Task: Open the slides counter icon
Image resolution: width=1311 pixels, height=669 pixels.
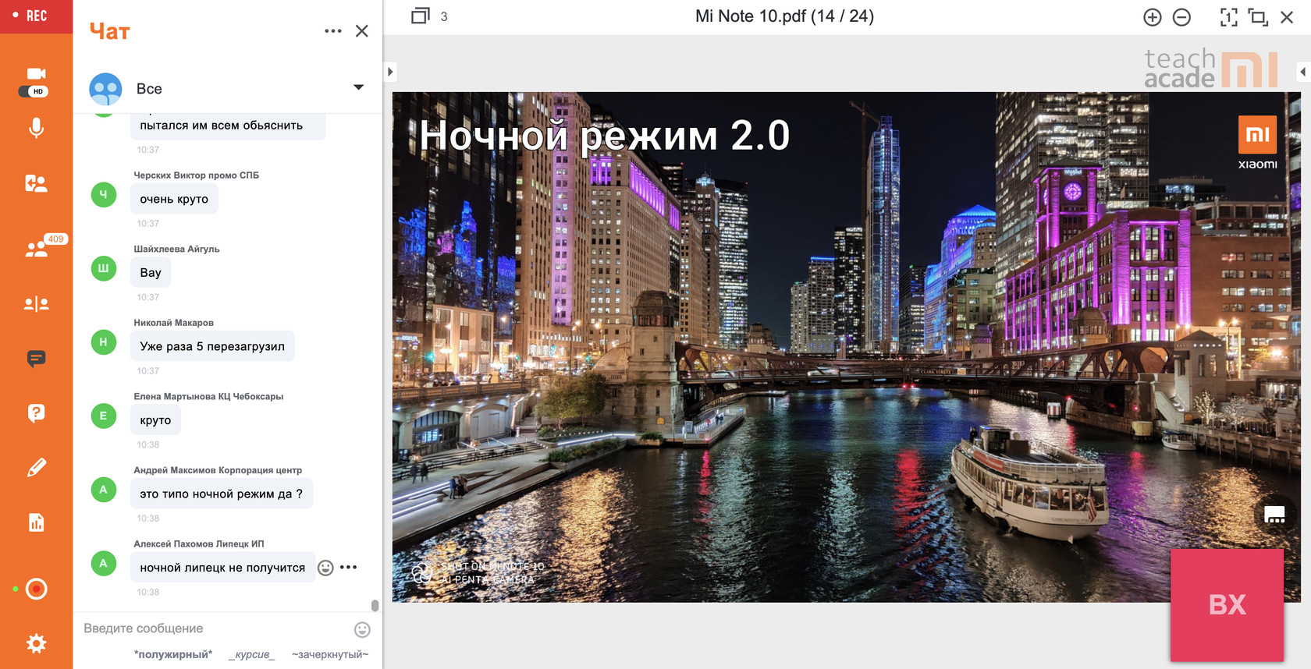Action: pyautogui.click(x=421, y=16)
